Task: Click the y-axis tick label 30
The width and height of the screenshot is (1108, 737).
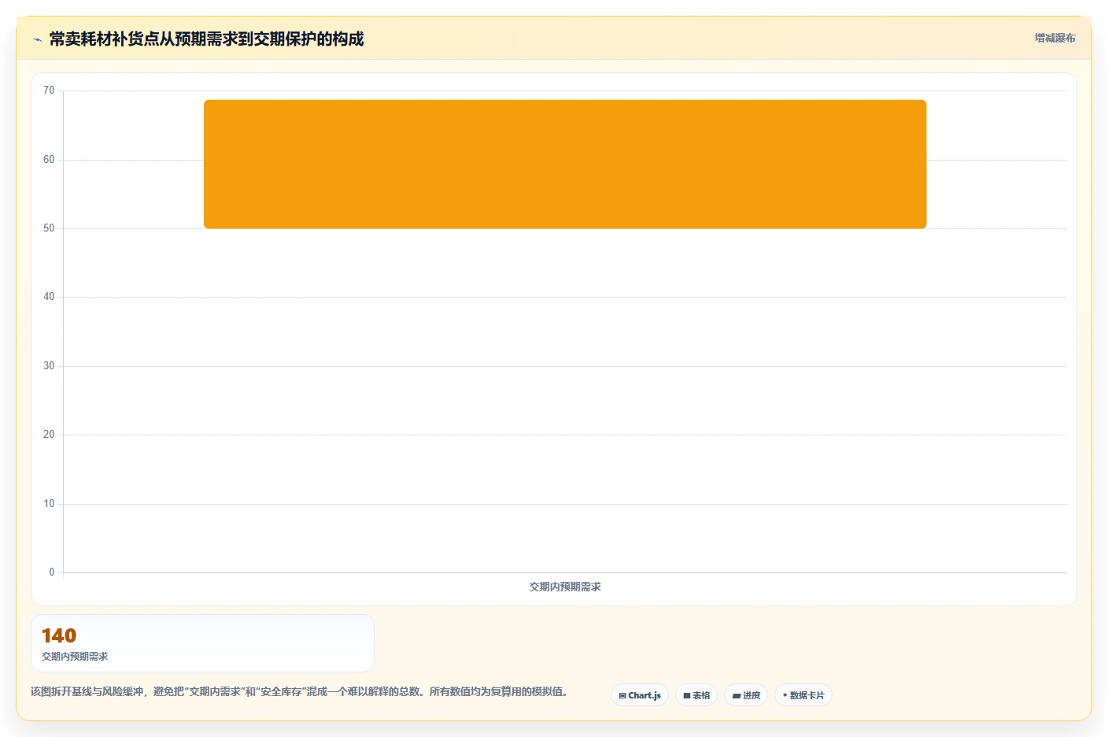Action: (x=49, y=366)
